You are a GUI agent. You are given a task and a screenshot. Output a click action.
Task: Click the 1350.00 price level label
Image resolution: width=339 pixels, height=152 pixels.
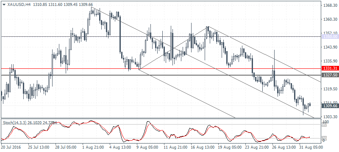pyautogui.click(x=330, y=36)
